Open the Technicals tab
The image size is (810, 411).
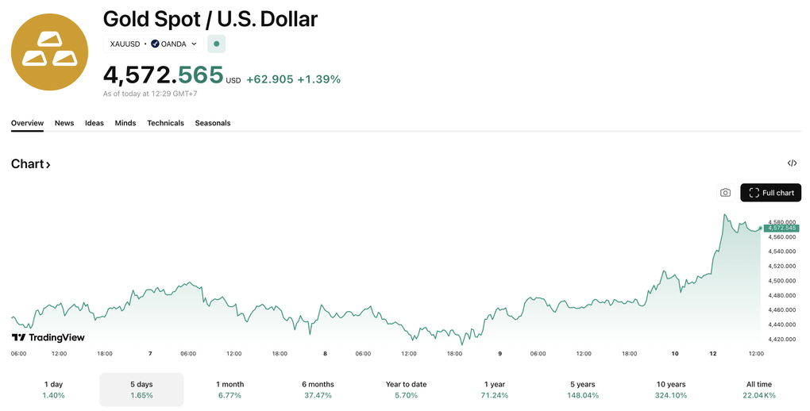pos(165,123)
